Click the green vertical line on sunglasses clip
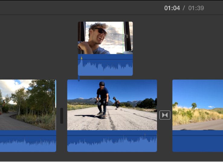The width and height of the screenshot is (223, 162). click(x=123, y=38)
